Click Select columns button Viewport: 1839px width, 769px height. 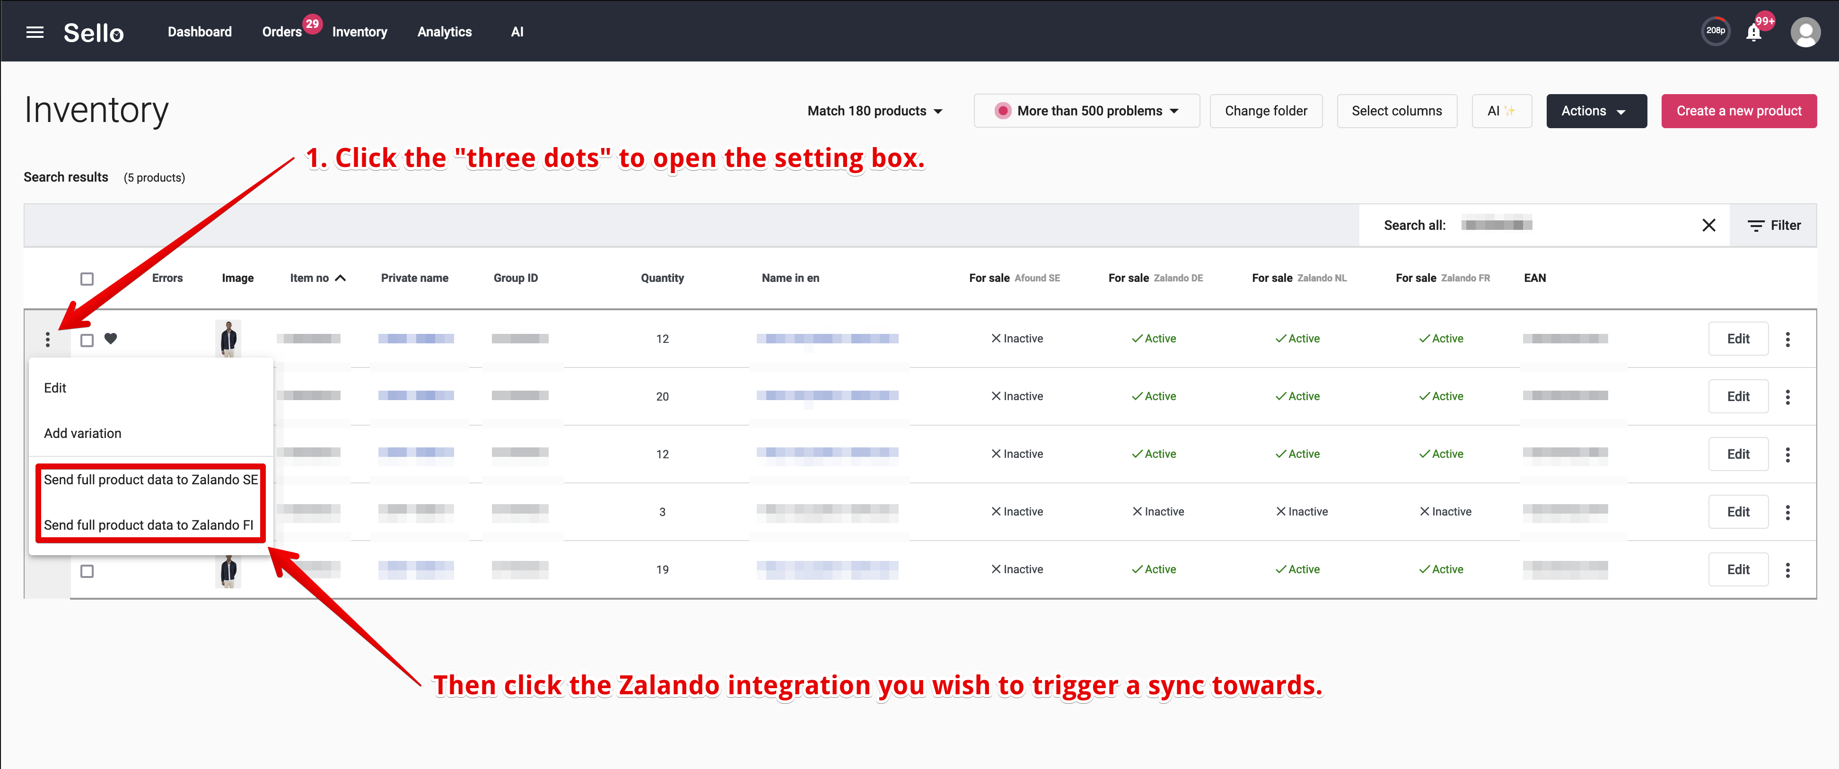coord(1396,112)
